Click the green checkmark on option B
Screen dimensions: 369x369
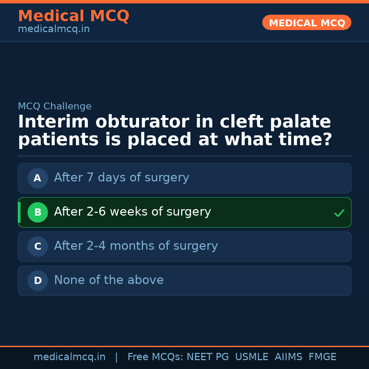339,213
